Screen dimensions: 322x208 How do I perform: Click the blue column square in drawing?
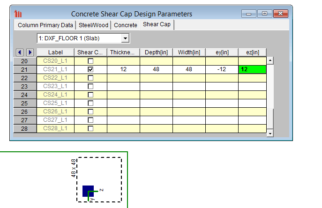coord(88,191)
